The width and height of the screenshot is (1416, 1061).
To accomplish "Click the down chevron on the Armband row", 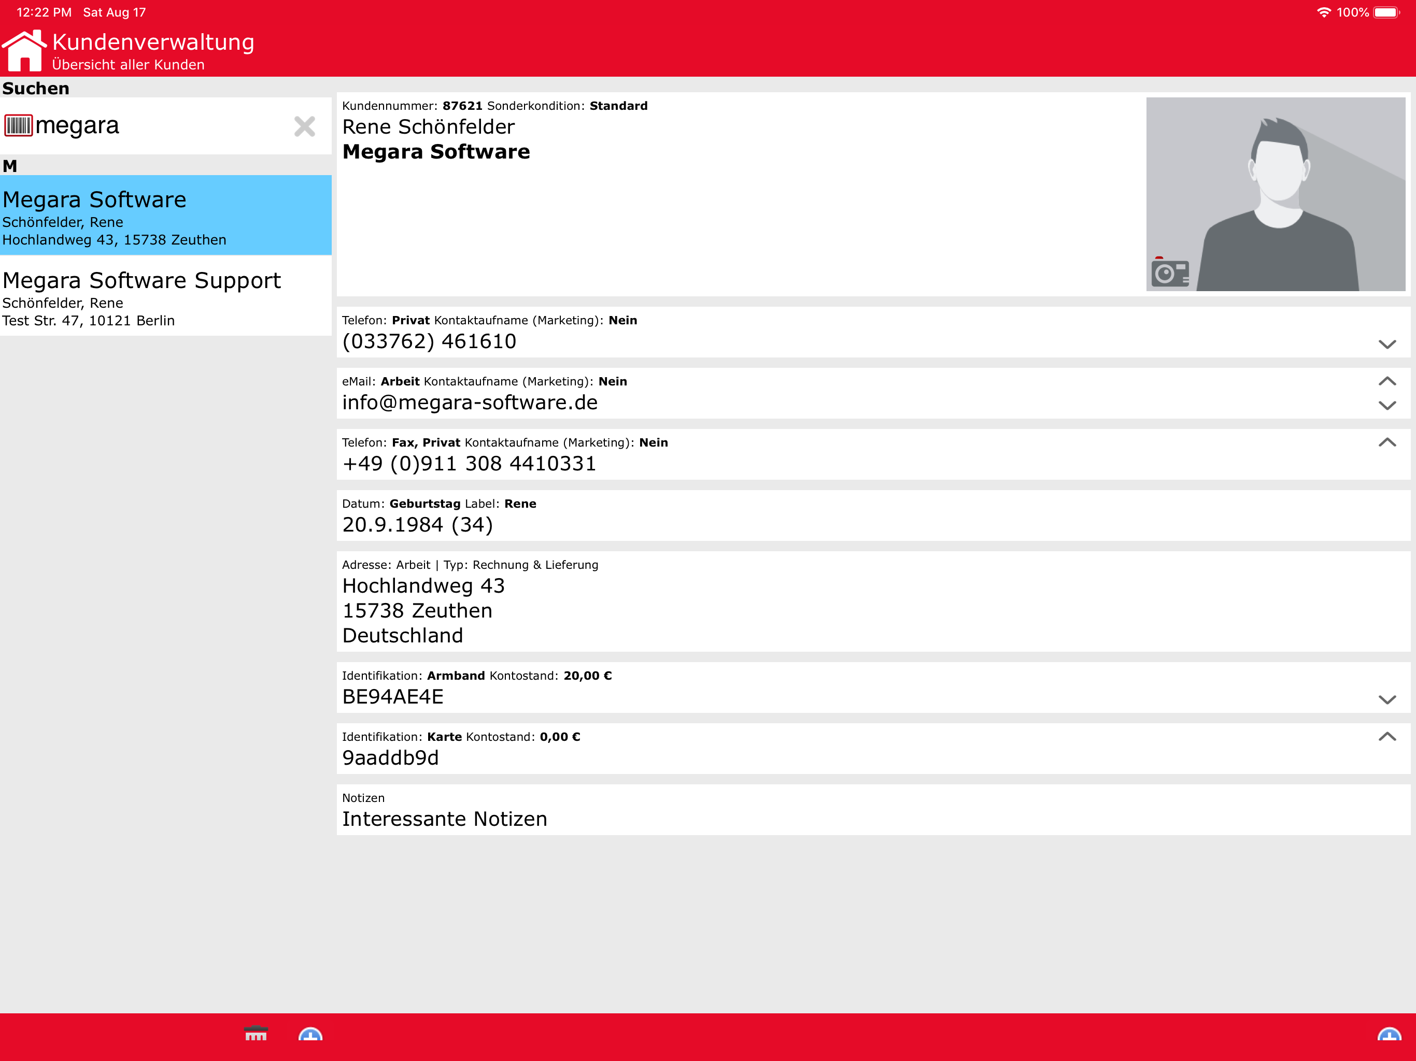I will coord(1387,699).
